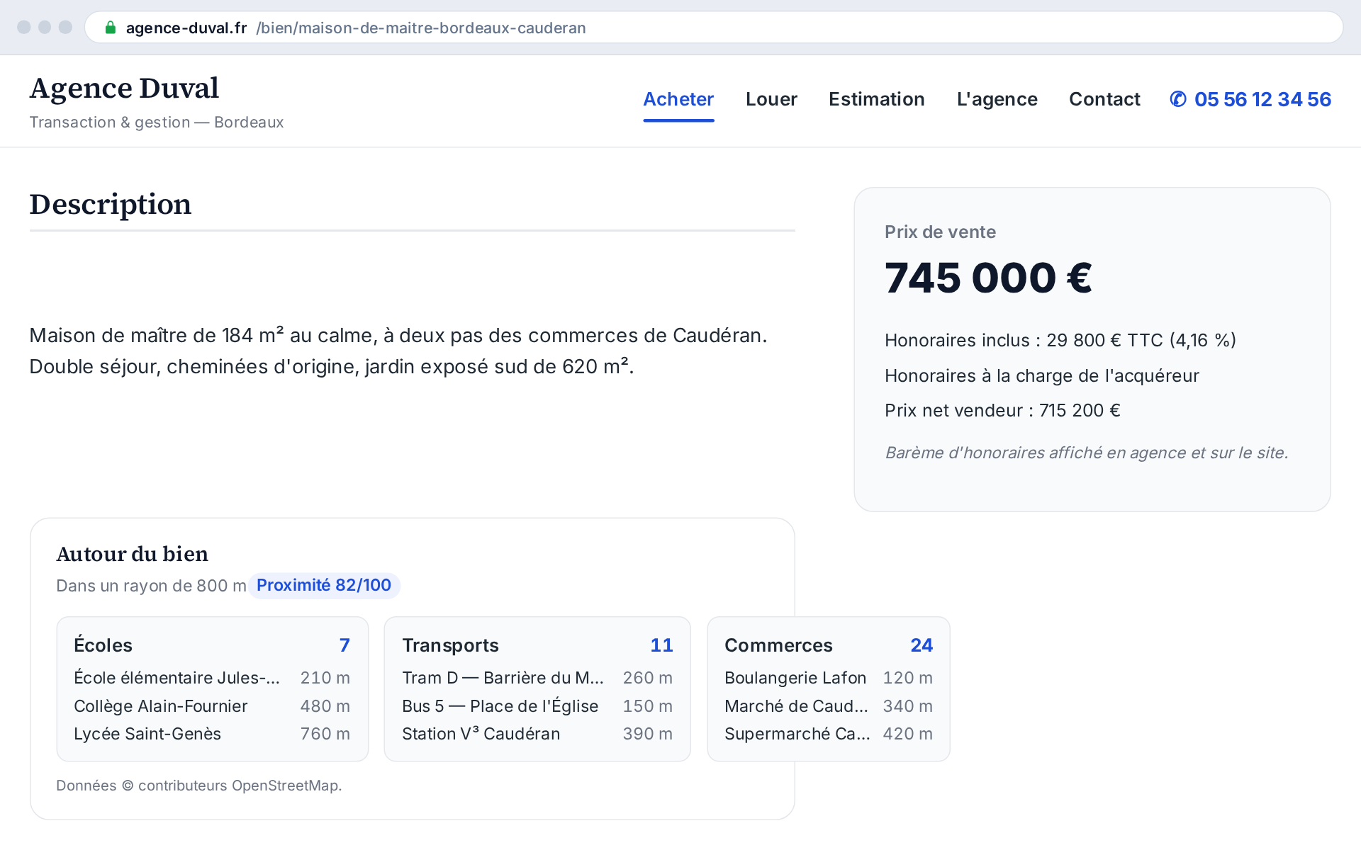Image resolution: width=1361 pixels, height=850 pixels.
Task: Select the Écoles card heading
Action: 103,645
